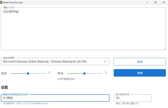The height and width of the screenshot is (108, 168).
Task: Click the speed value label showing 1
Action: tap(49, 73)
